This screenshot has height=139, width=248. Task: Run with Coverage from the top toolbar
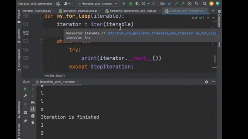pyautogui.click(x=137, y=3)
